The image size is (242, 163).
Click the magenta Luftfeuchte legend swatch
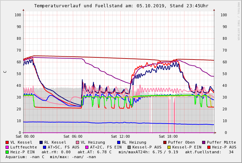click(7, 147)
